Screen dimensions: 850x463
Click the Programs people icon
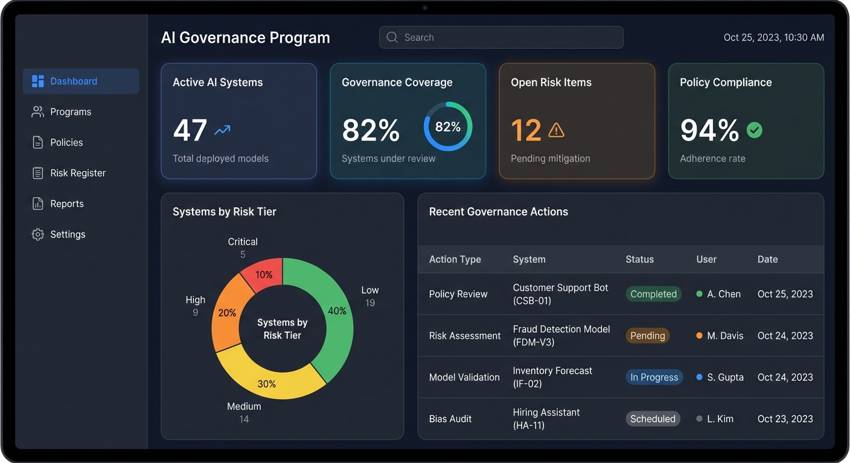coord(37,112)
